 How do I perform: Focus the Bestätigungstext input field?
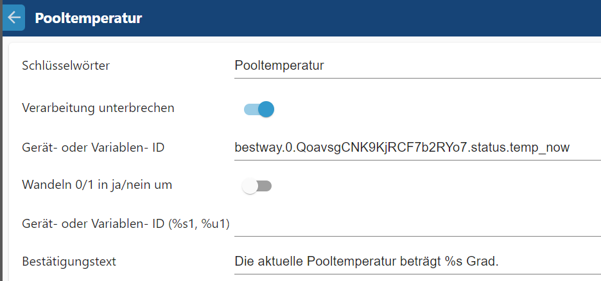[418, 262]
